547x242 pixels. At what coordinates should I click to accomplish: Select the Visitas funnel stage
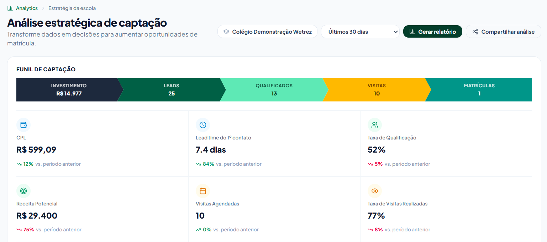[377, 90]
